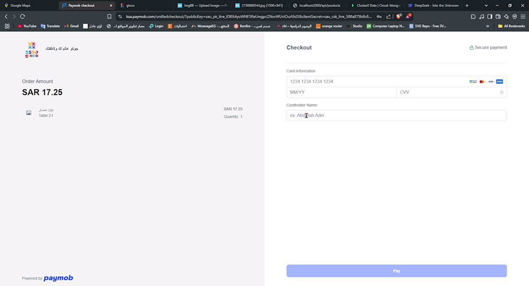Image resolution: width=529 pixels, height=286 pixels.
Task: Click the American Express logo in card field
Action: pos(499,82)
